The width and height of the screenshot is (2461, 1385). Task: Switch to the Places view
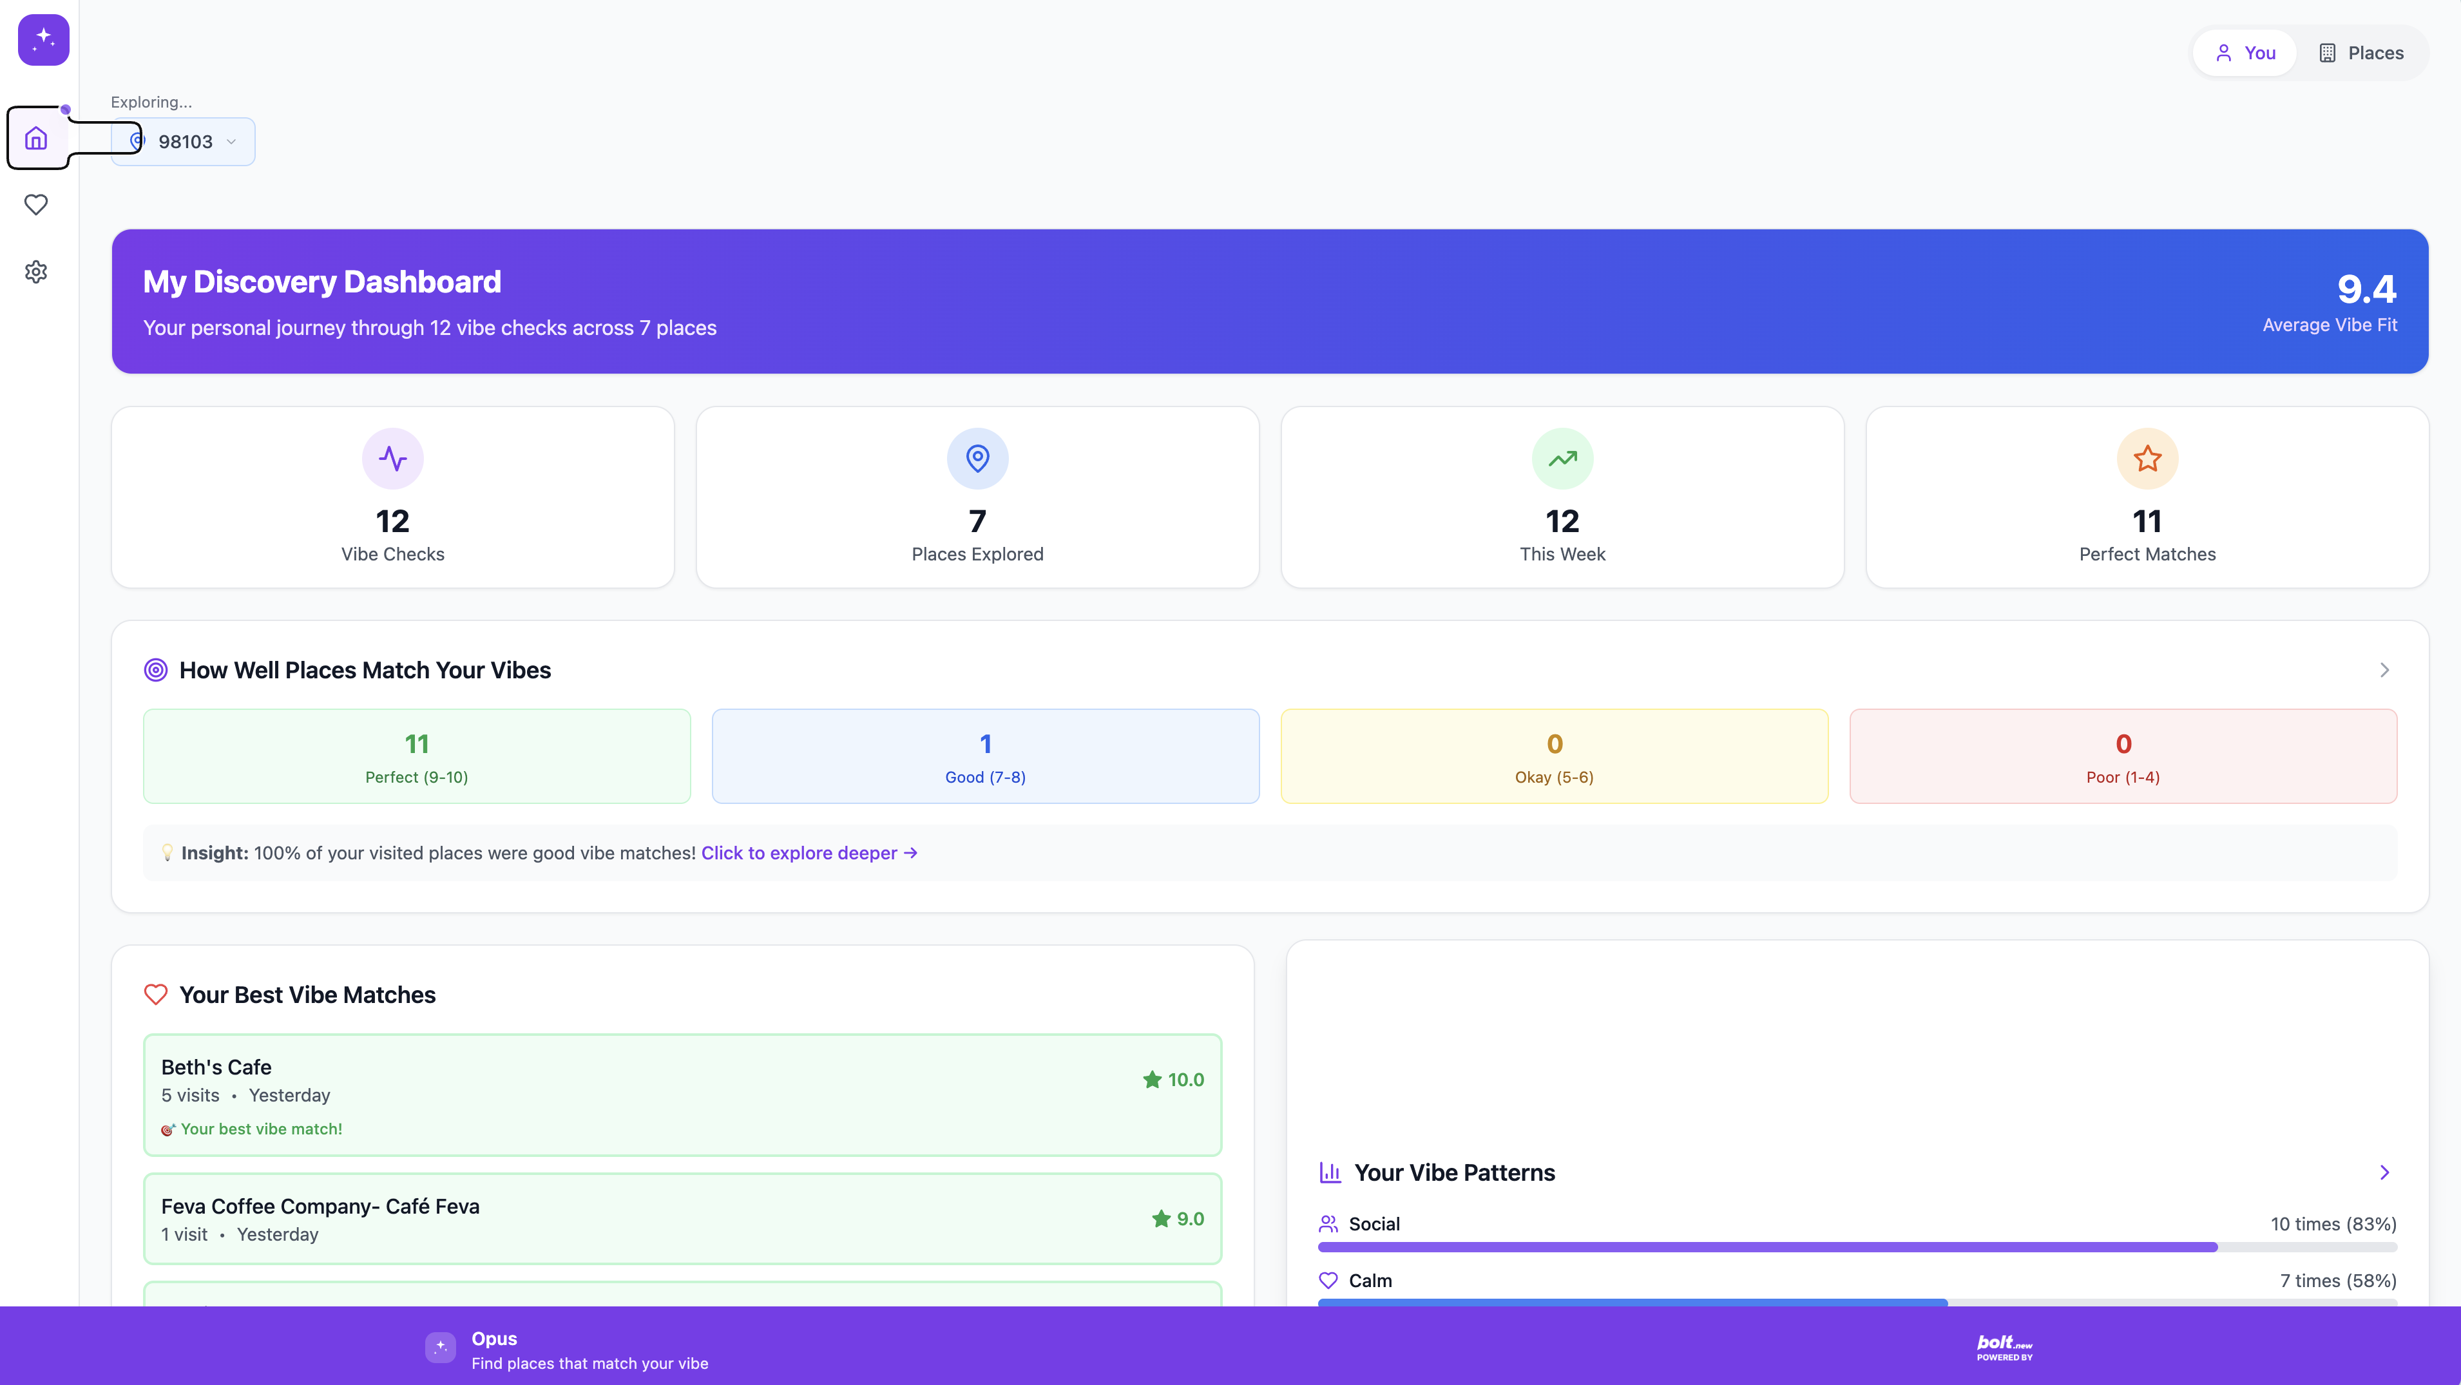point(2360,53)
